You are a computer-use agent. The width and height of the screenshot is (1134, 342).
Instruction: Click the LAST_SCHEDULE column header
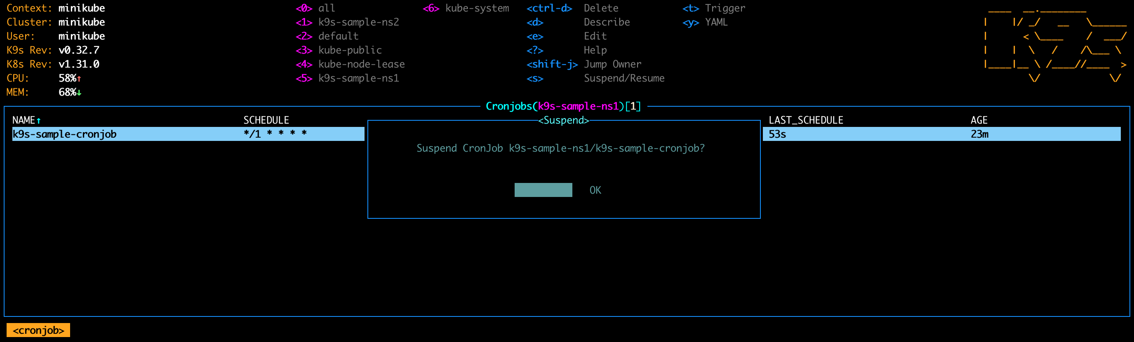pyautogui.click(x=806, y=120)
